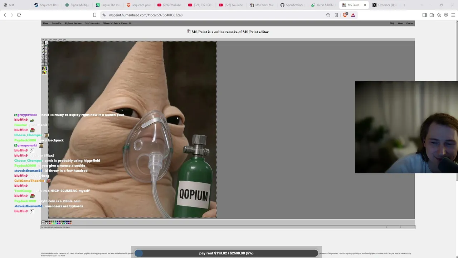Toggle the browser sidebar panel
The image size is (458, 258).
424,15
